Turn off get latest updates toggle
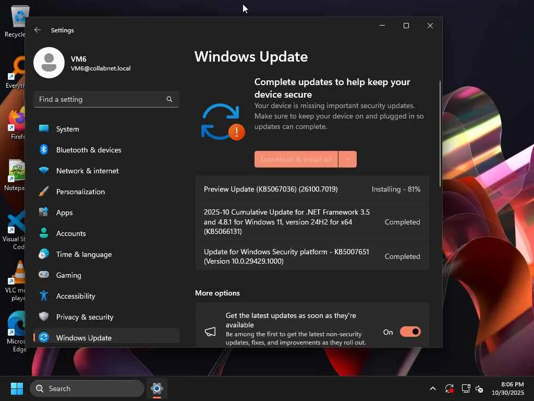 [410, 332]
